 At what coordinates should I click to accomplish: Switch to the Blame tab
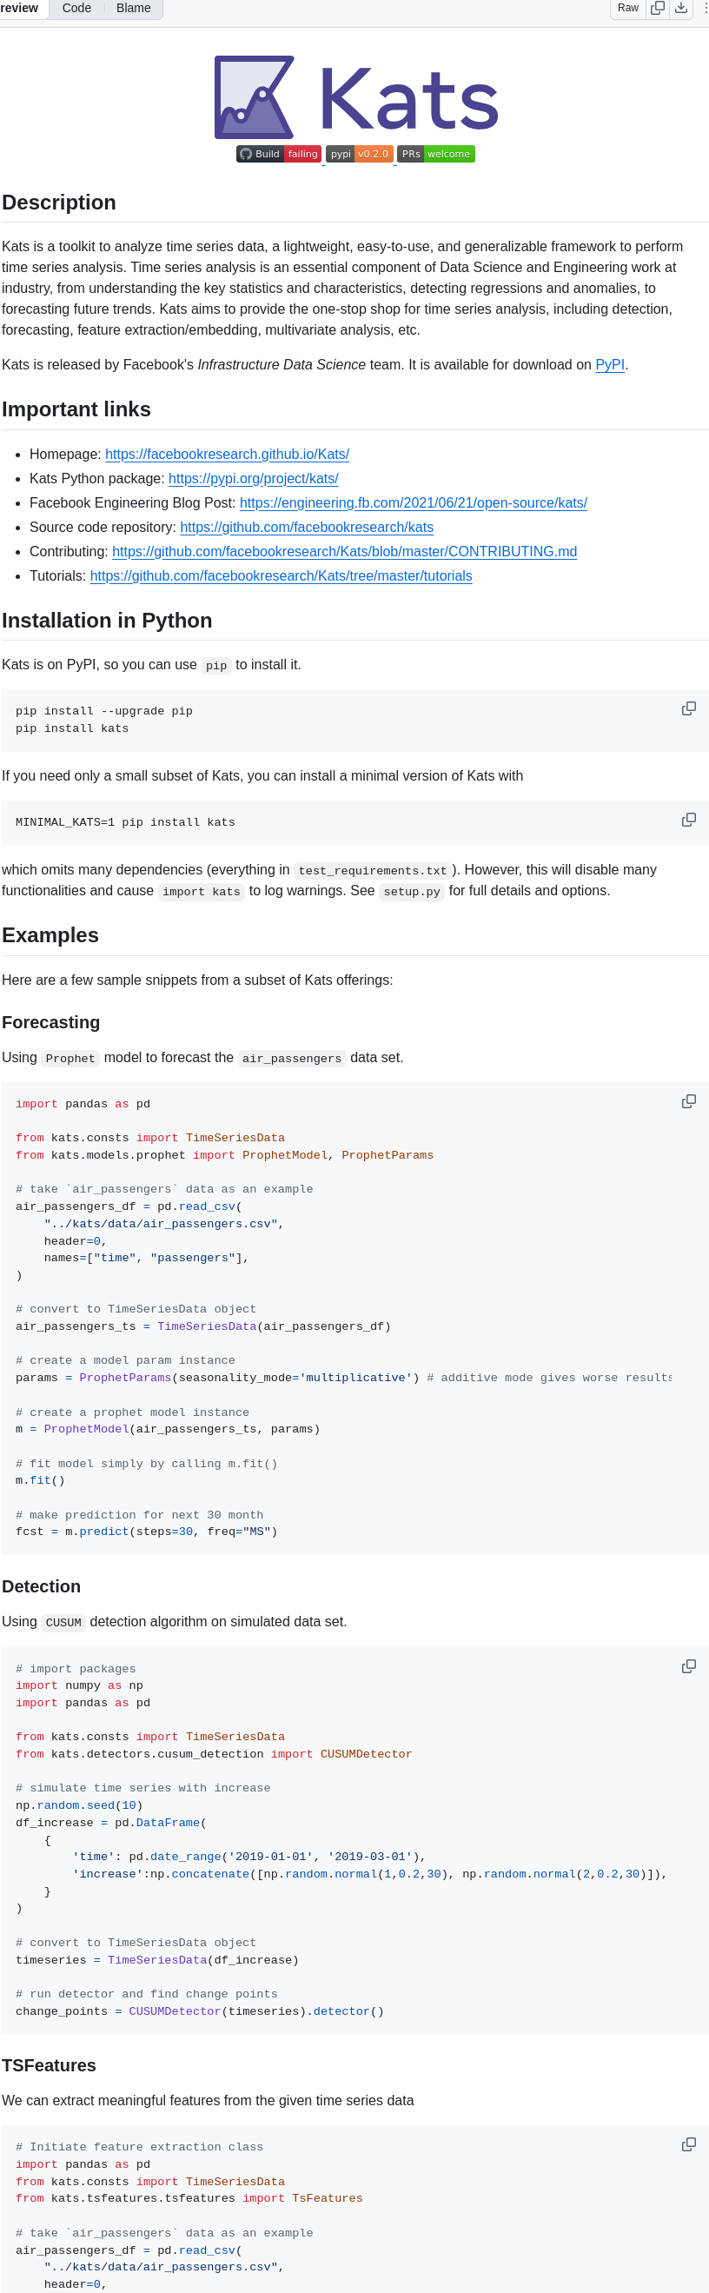(134, 8)
